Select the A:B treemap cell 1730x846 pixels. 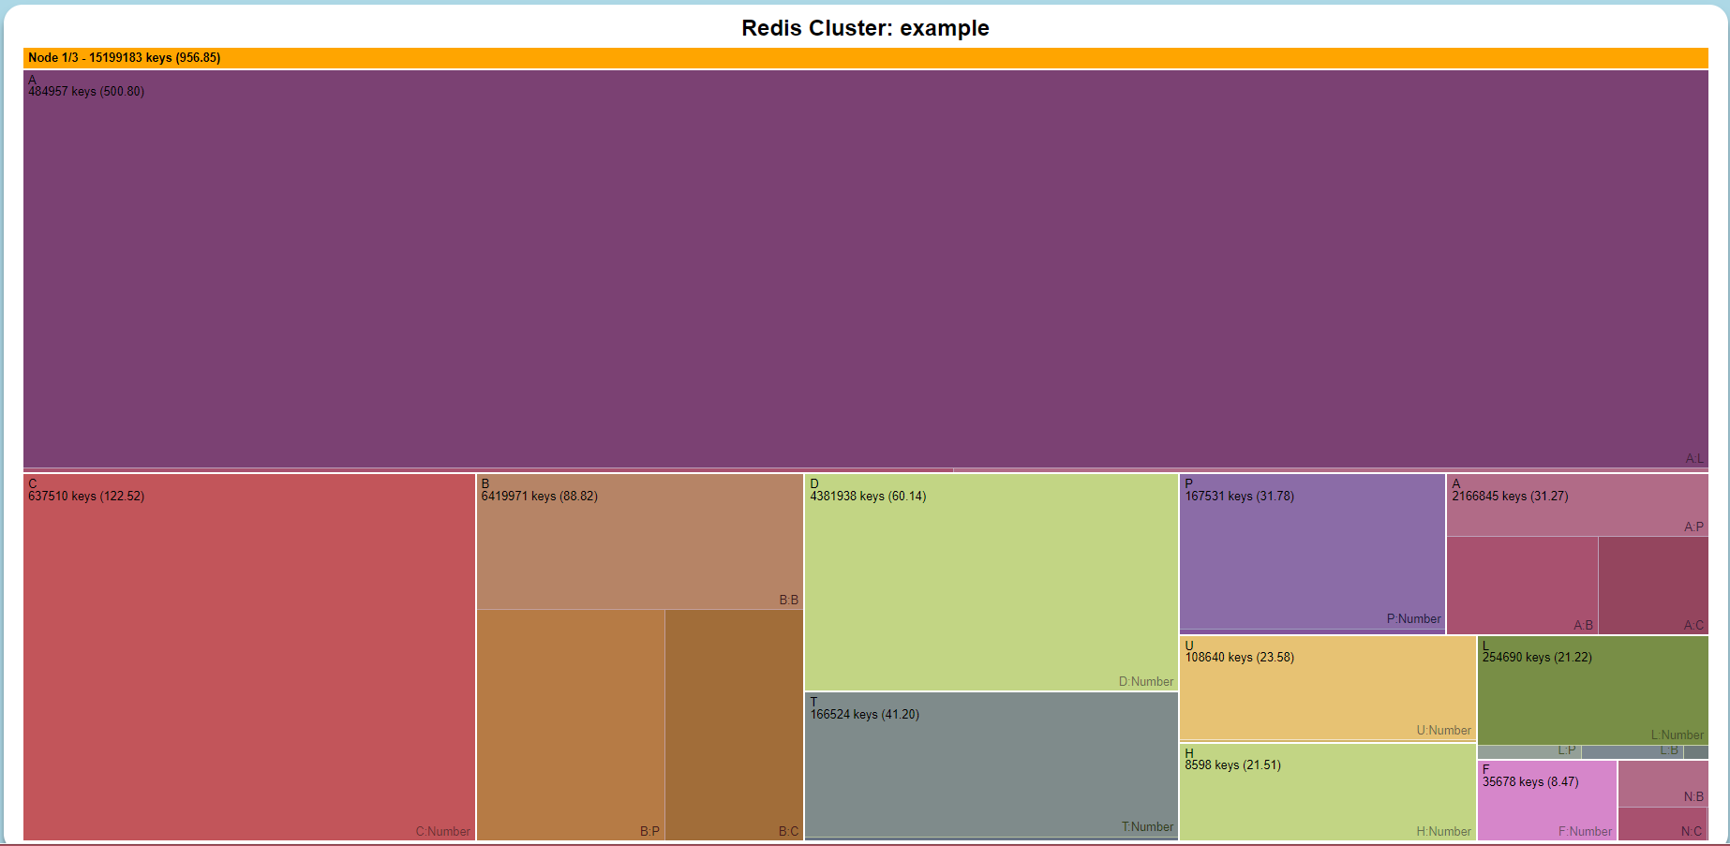click(1522, 585)
